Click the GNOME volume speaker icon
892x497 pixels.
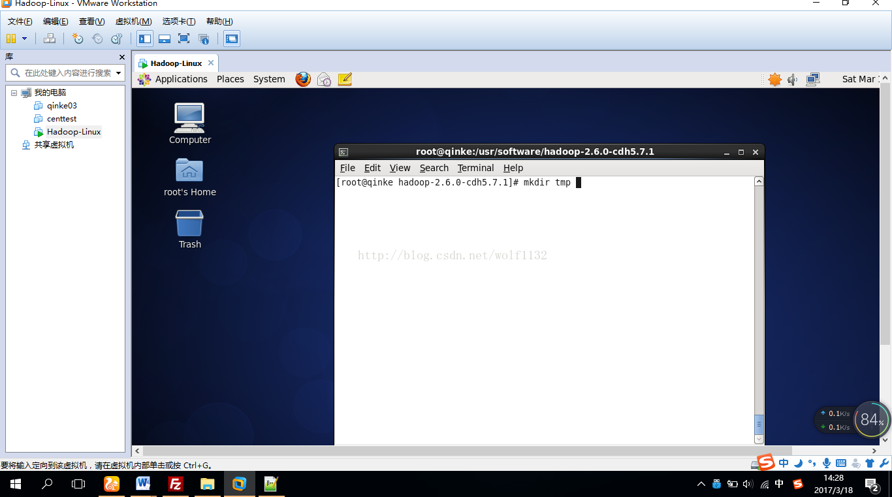coord(793,79)
